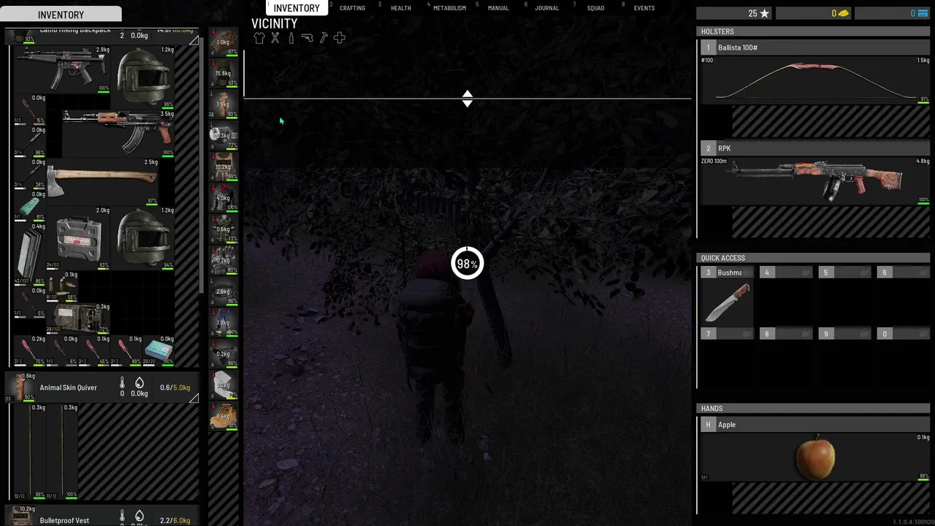
Task: Collapse the Camo Hiking Backpack container
Action: pos(194,40)
